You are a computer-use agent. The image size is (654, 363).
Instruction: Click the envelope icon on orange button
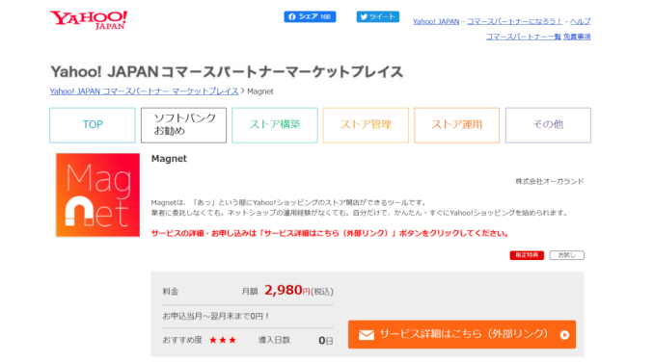367,335
